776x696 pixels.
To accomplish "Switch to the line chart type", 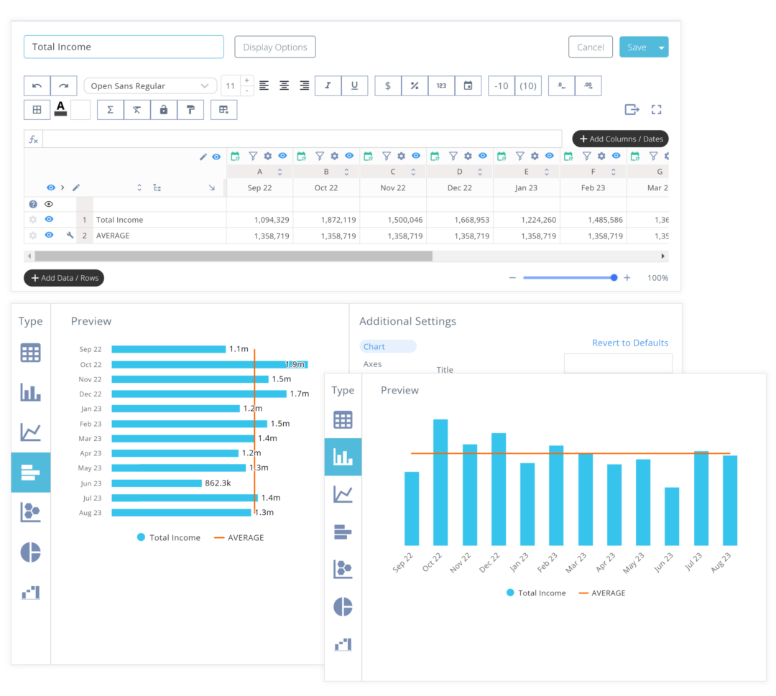I will [x=31, y=432].
